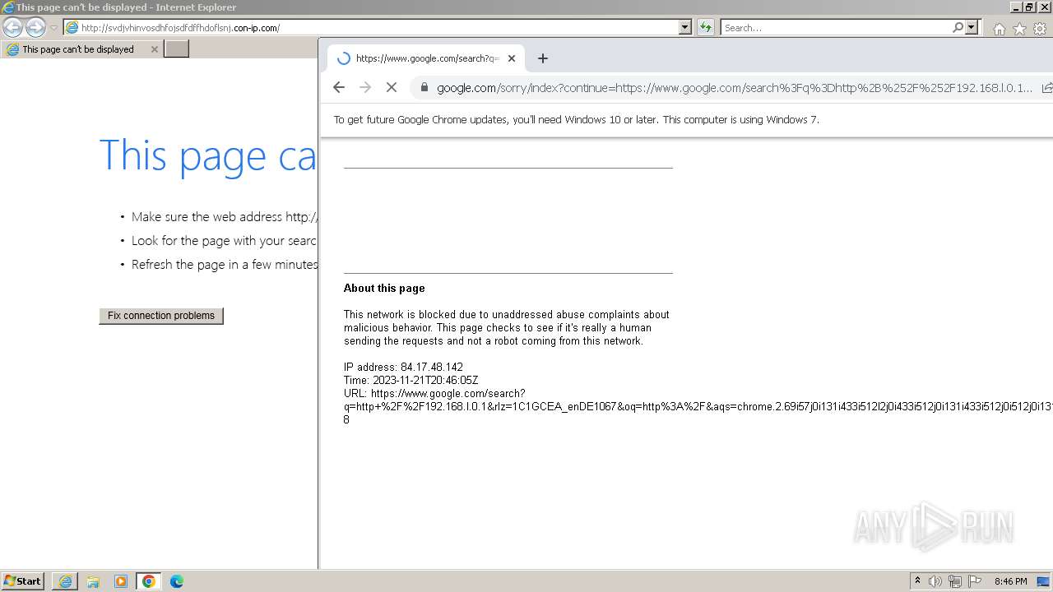Viewport: 1053px width, 592px height.
Task: Open the IE search provider dropdown arrow
Action: point(972,27)
